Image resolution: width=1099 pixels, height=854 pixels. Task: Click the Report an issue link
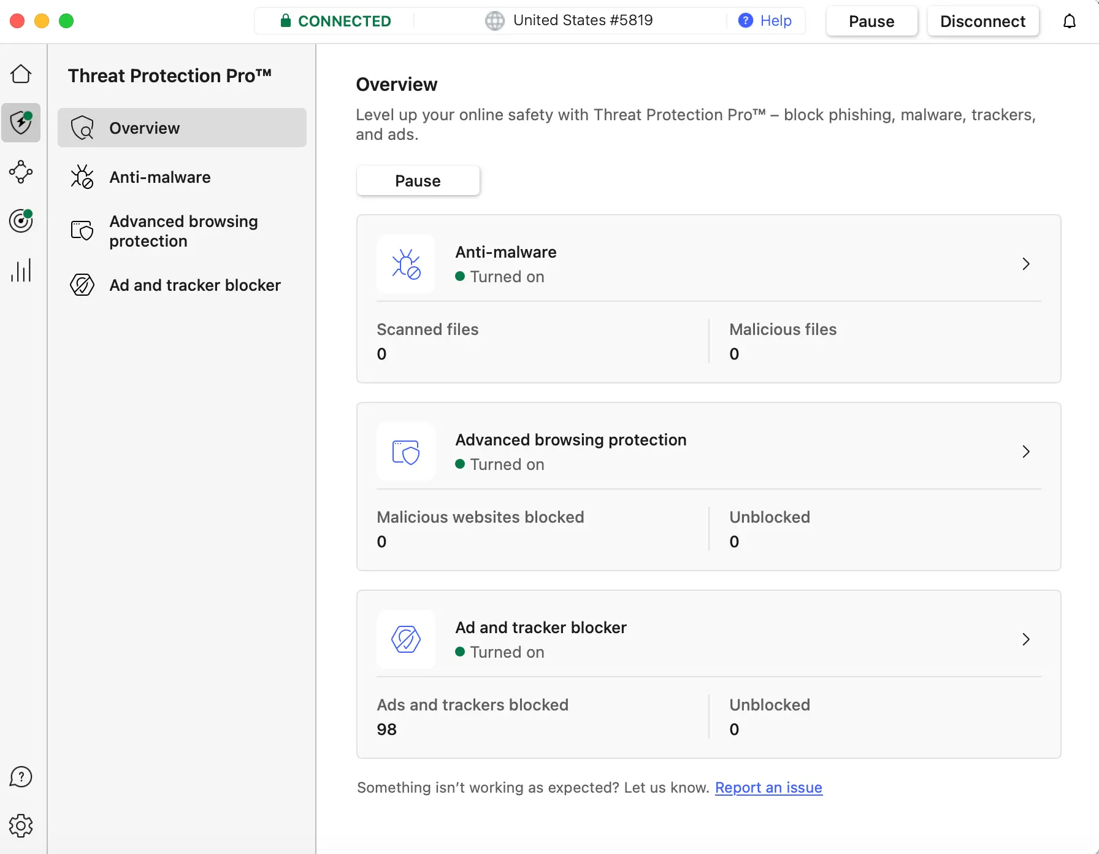pos(768,788)
